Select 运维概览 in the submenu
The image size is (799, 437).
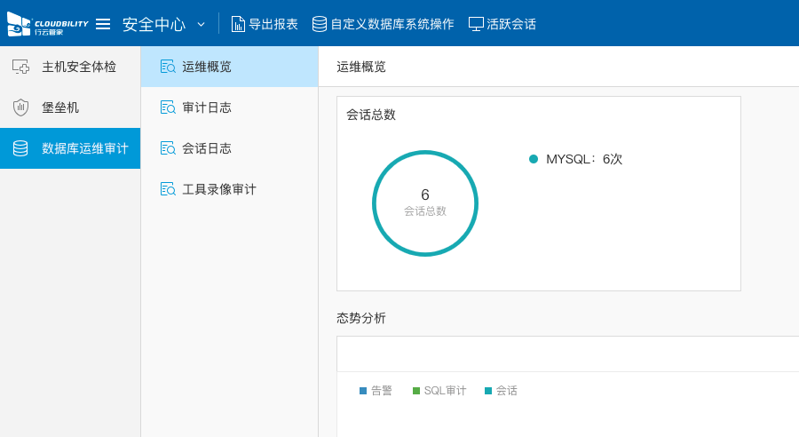coord(207,67)
